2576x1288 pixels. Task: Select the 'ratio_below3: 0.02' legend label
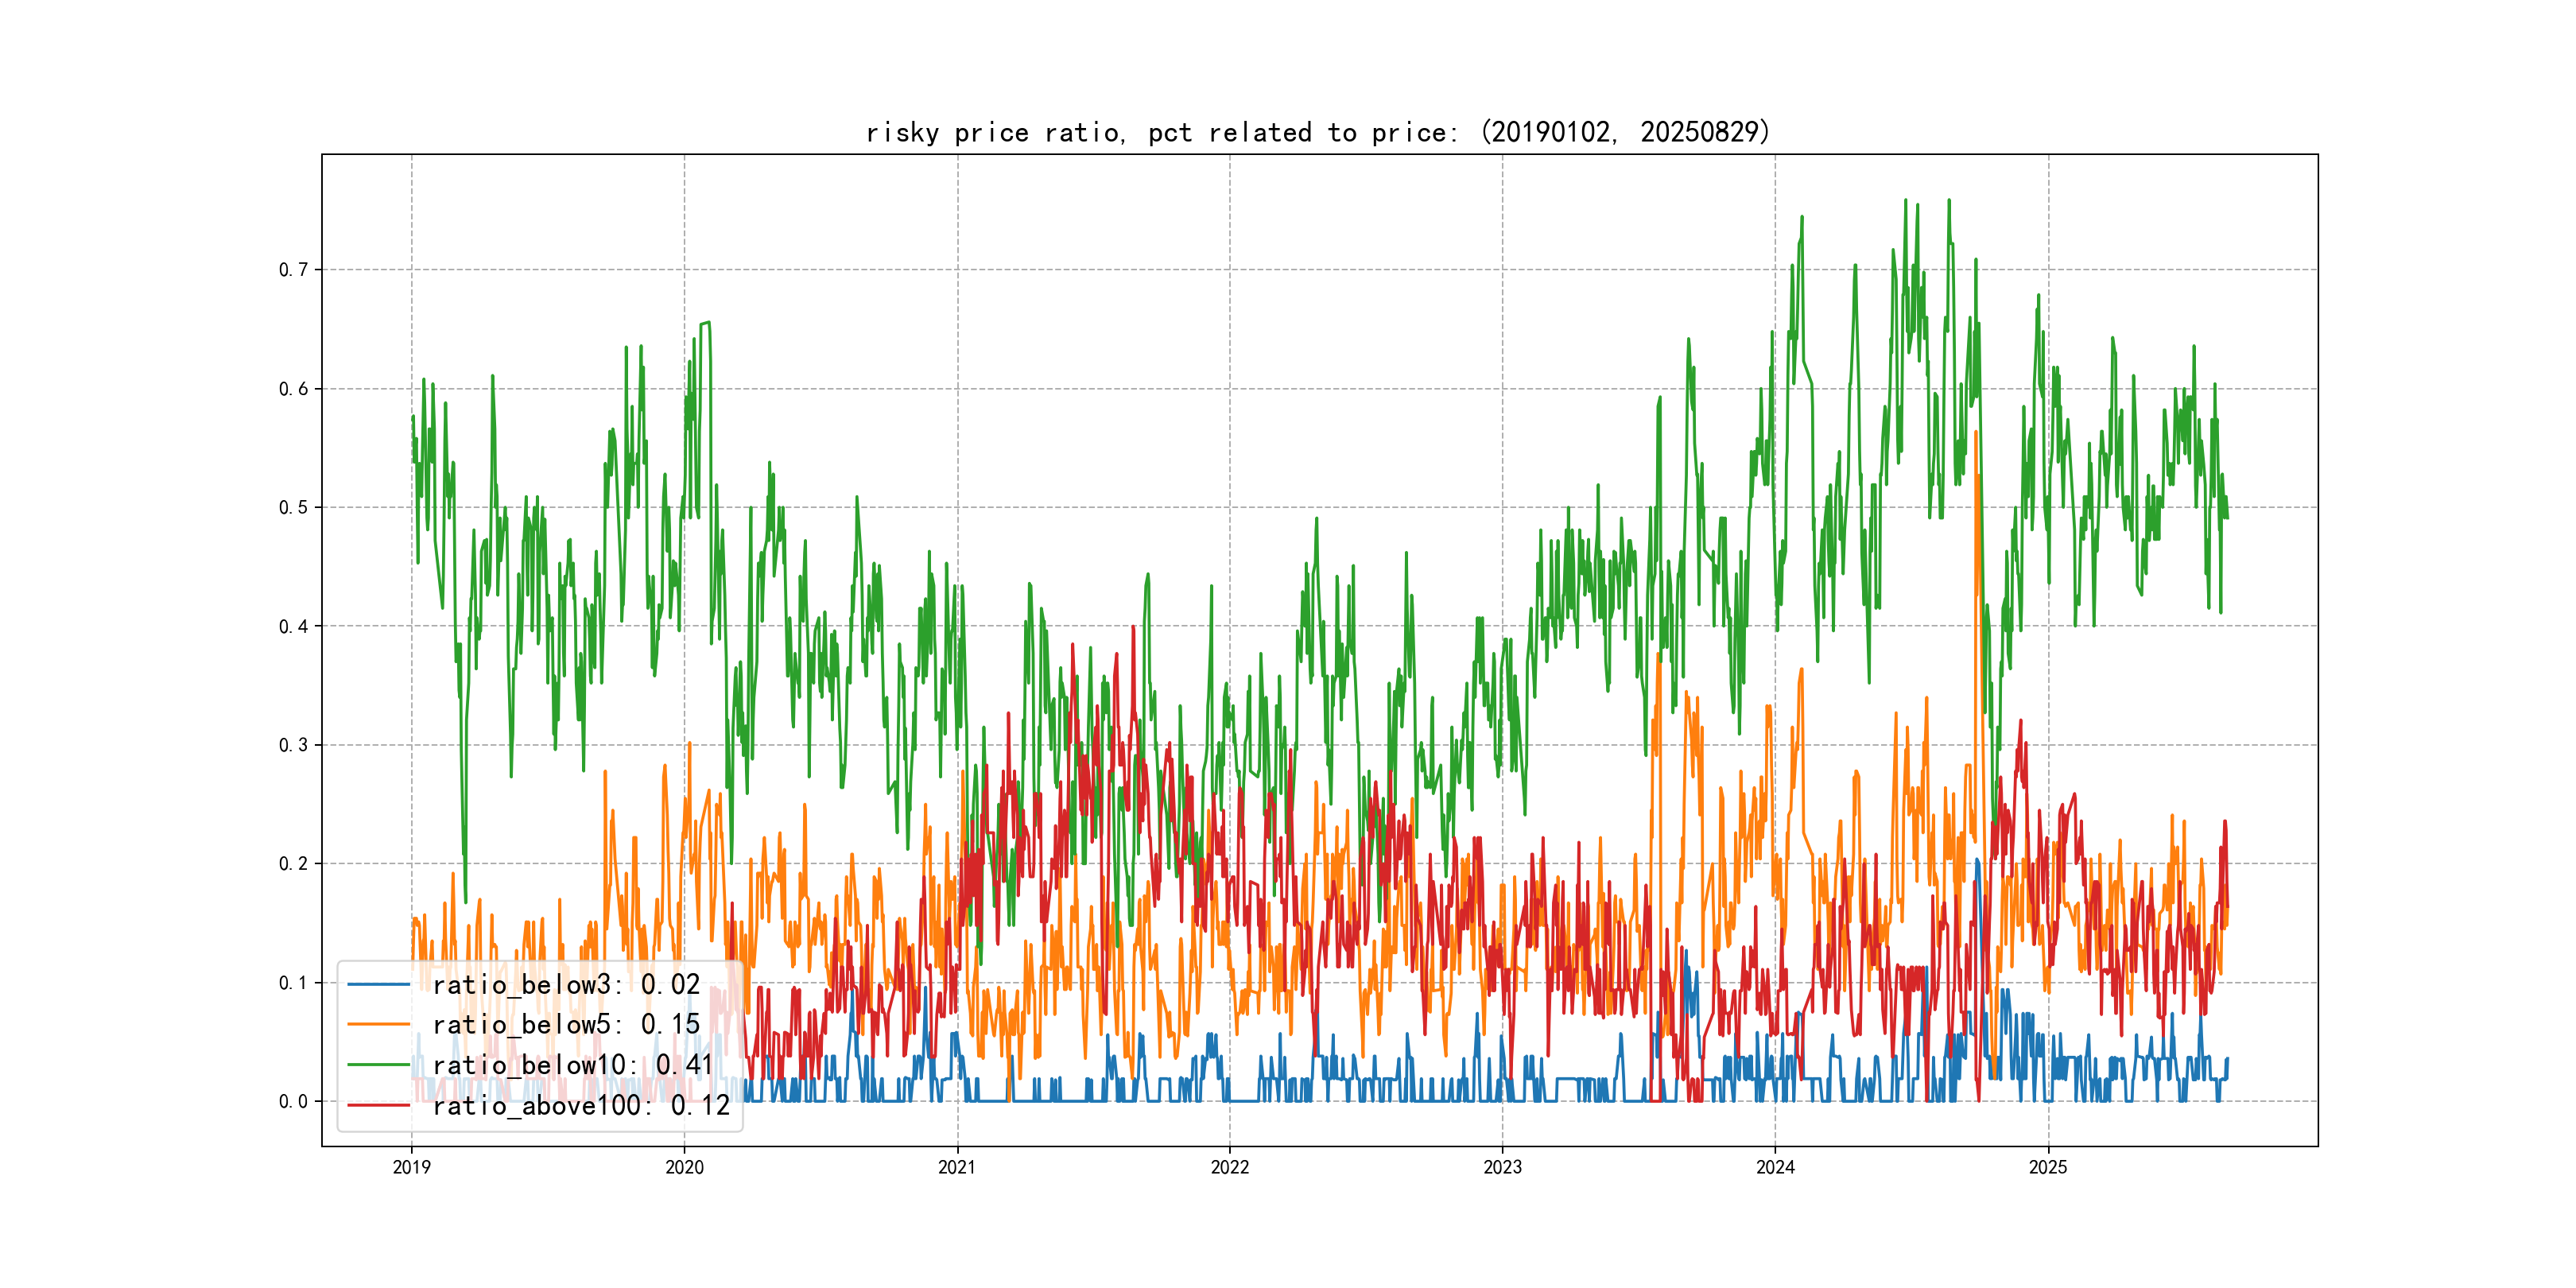(566, 985)
